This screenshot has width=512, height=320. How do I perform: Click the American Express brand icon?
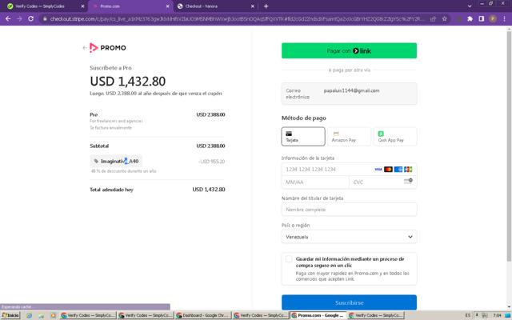[x=398, y=169]
